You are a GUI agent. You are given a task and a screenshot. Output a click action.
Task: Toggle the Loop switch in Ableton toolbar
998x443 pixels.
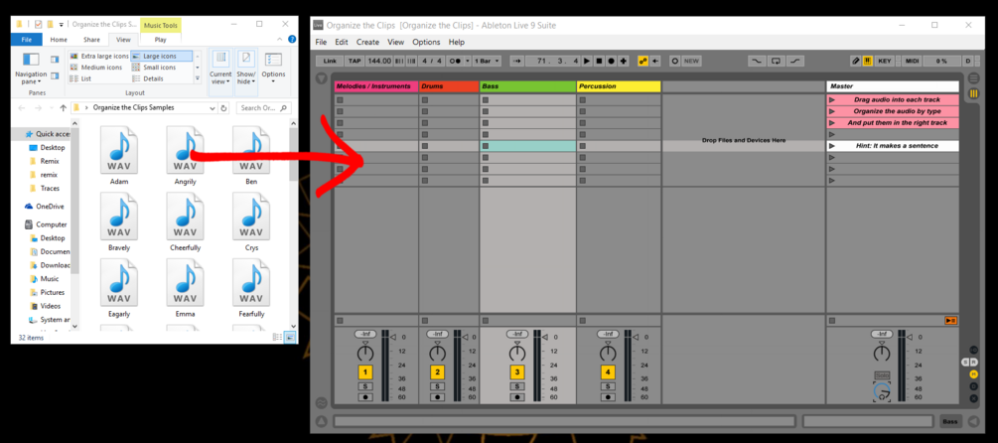coord(776,62)
